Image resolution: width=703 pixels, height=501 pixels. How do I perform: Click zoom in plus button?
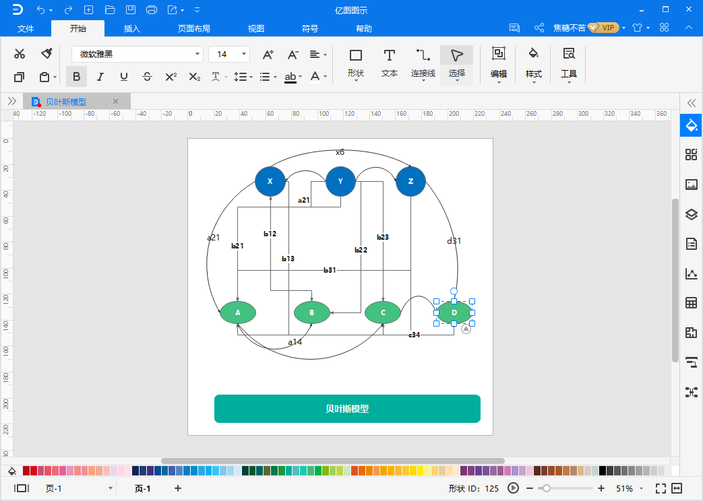[x=601, y=488]
